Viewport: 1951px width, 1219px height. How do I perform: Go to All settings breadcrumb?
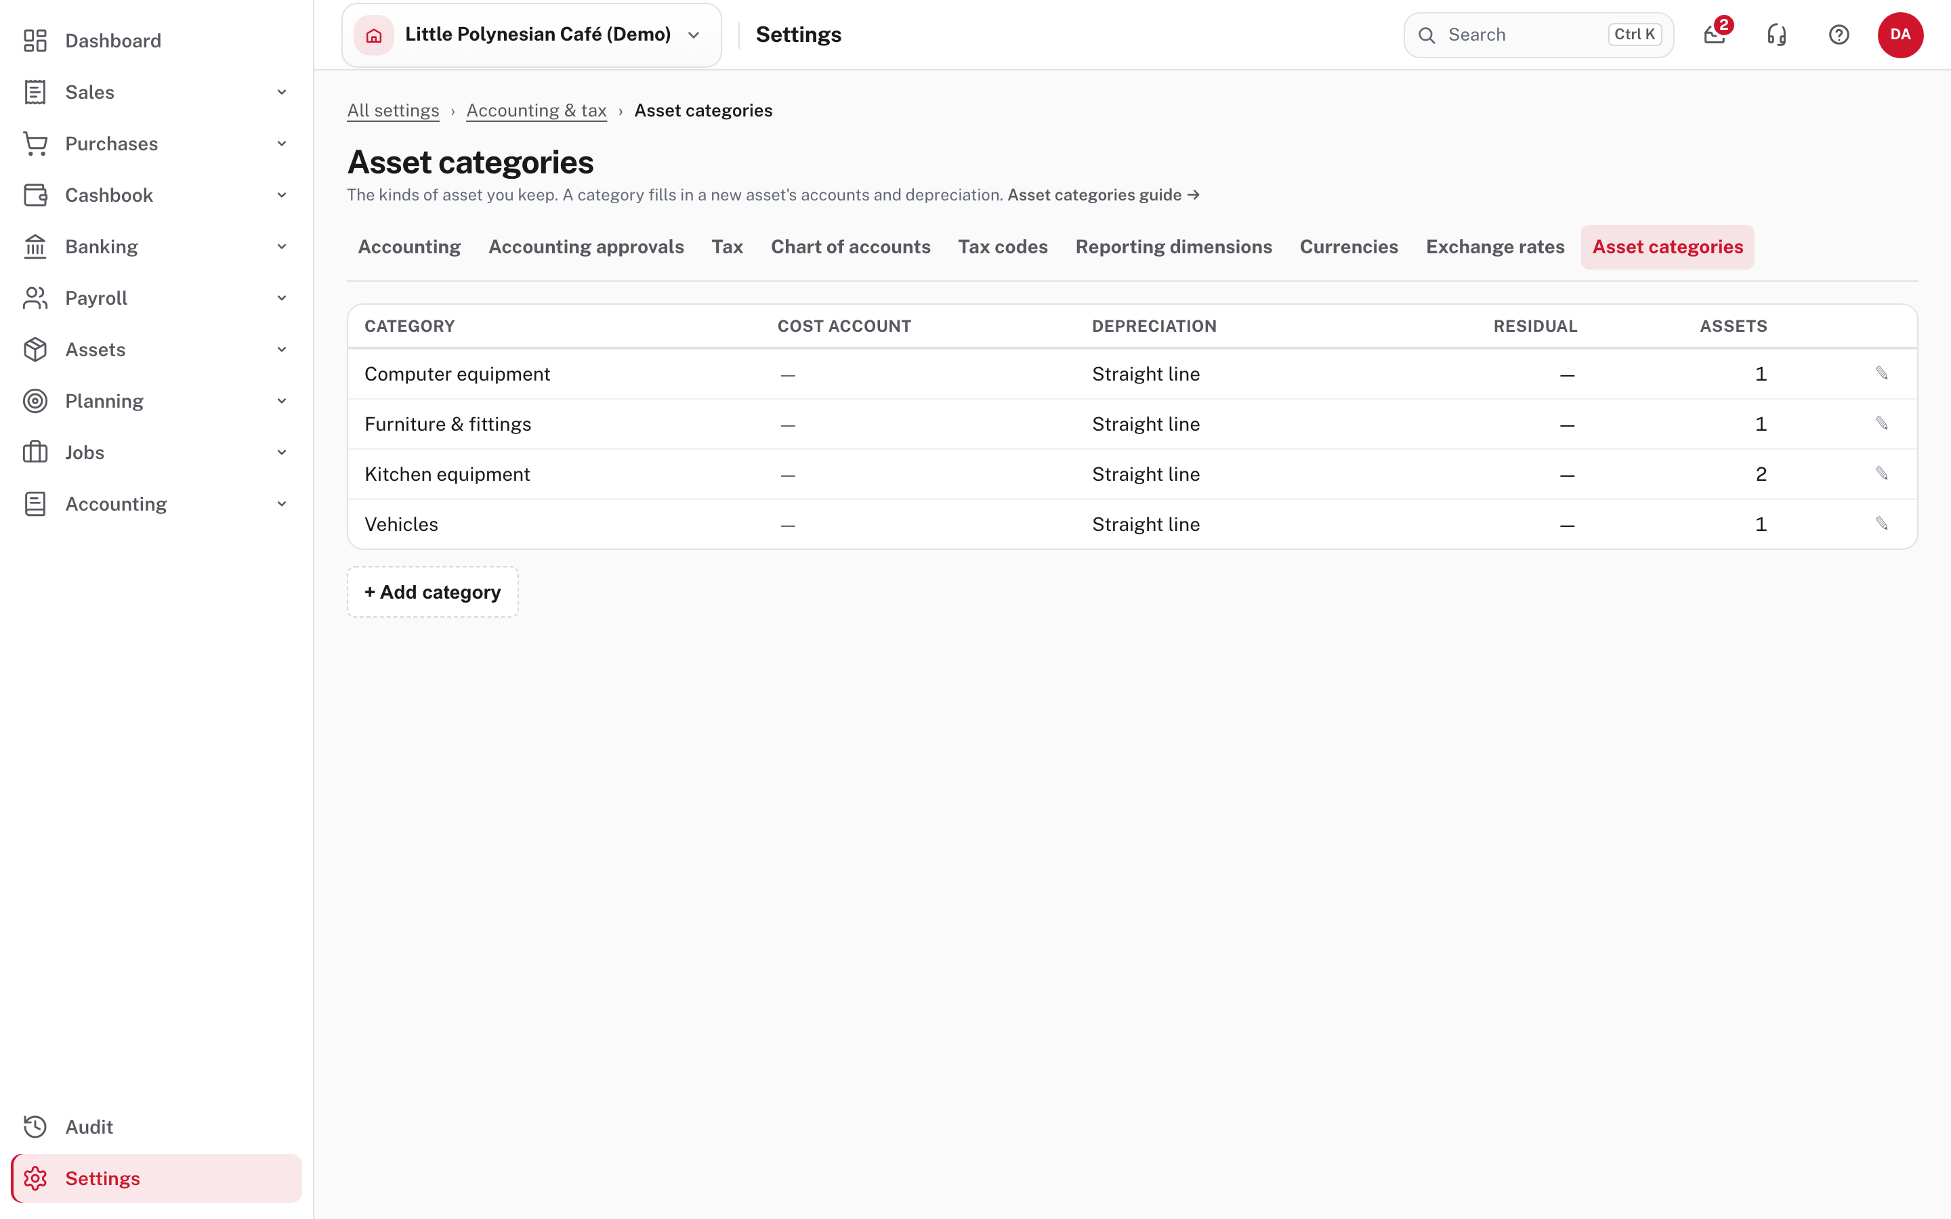coord(394,110)
